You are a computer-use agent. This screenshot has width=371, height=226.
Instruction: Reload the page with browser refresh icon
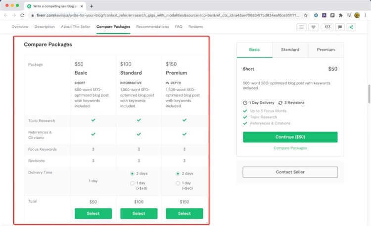(22, 15)
